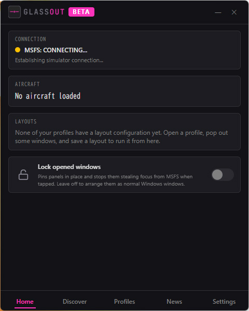Screen dimensions: 249x311
Task: Open the Profiles tab
Action: pos(125,302)
